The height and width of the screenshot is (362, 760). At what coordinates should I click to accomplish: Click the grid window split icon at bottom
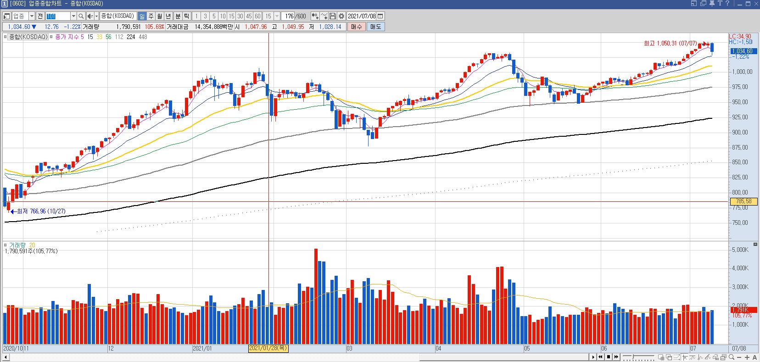(x=661, y=357)
